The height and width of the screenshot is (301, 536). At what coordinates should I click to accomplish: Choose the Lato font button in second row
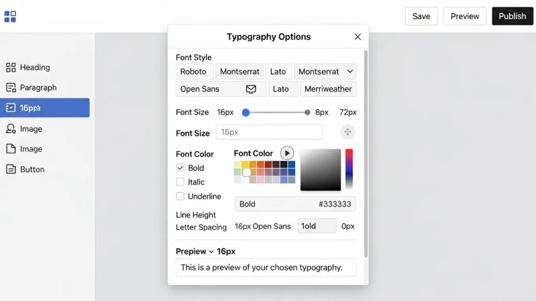click(x=283, y=89)
